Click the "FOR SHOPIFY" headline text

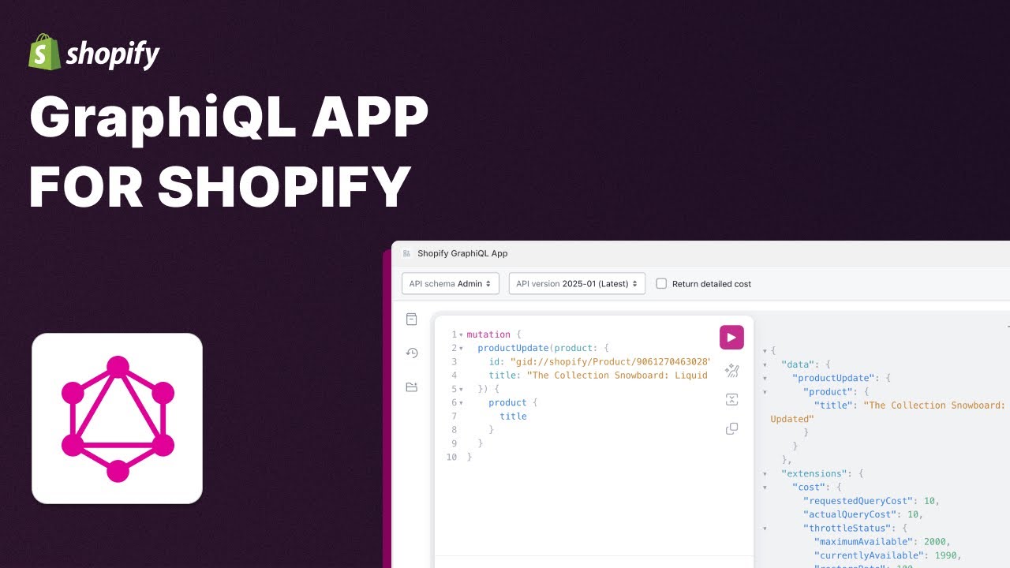pyautogui.click(x=220, y=188)
